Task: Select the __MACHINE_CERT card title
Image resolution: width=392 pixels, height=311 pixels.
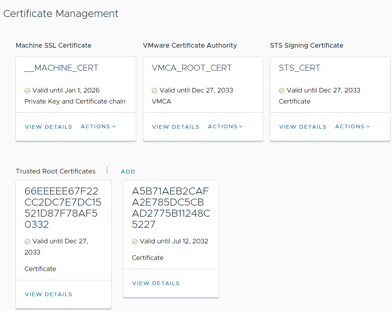Action: coord(61,68)
